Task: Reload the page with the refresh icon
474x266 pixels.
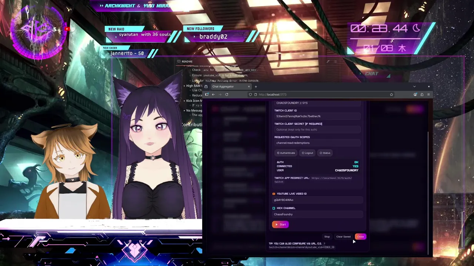Action: 227,95
